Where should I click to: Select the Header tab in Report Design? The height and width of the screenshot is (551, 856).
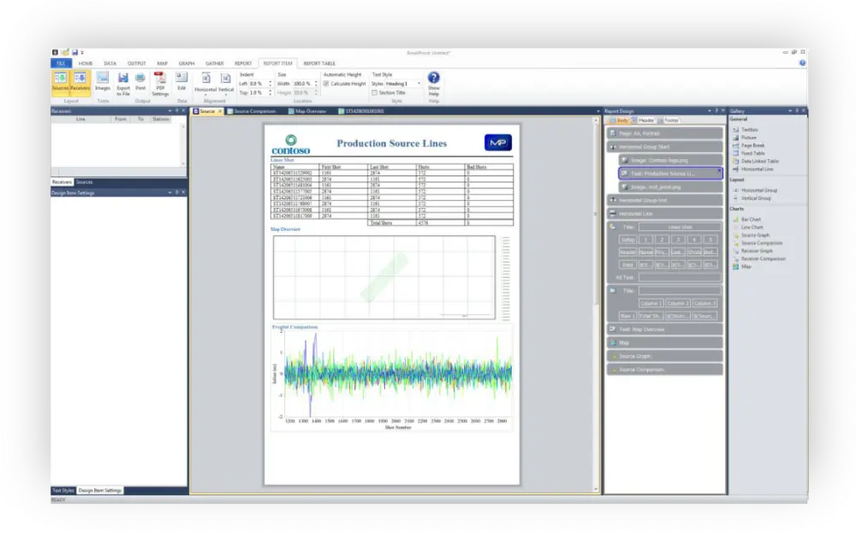point(645,121)
